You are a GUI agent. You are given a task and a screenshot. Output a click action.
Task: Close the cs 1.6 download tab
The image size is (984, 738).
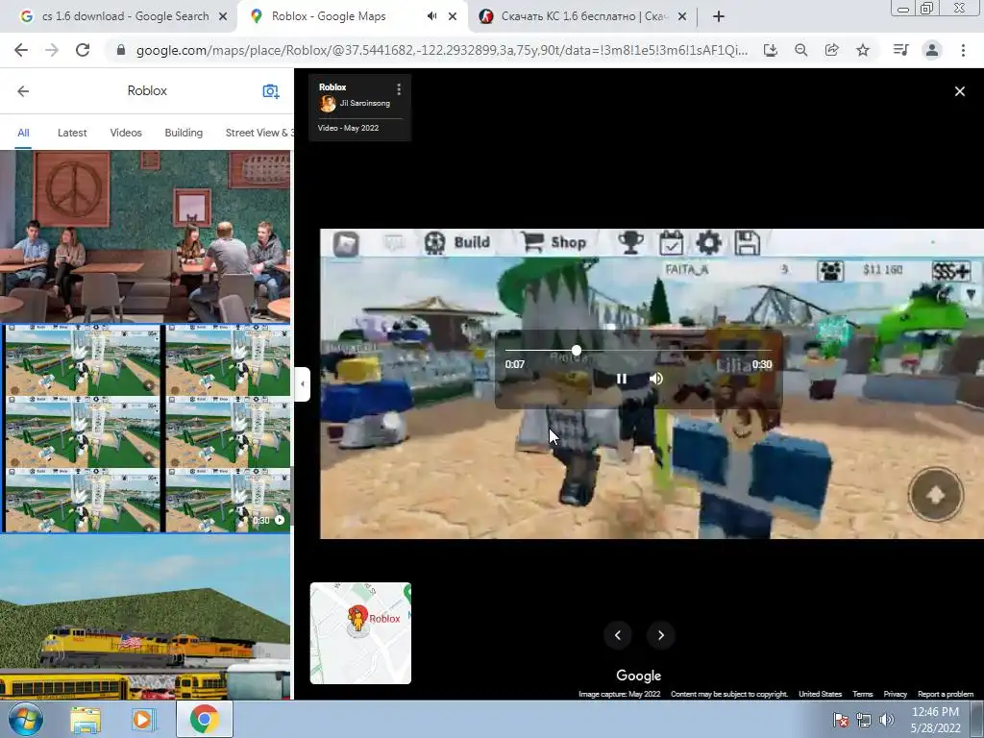tap(223, 17)
